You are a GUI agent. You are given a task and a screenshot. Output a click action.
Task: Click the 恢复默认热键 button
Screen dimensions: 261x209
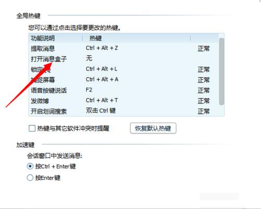[153, 129]
